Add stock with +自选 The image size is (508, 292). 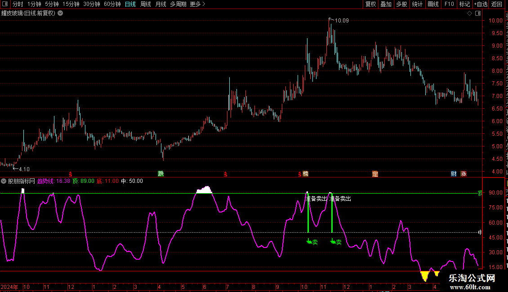point(481,4)
